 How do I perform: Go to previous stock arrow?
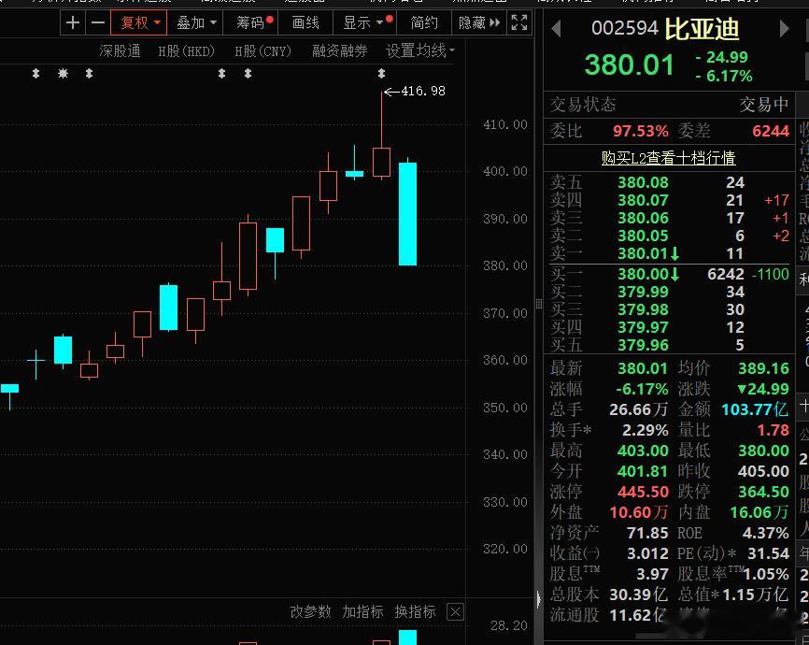[556, 28]
